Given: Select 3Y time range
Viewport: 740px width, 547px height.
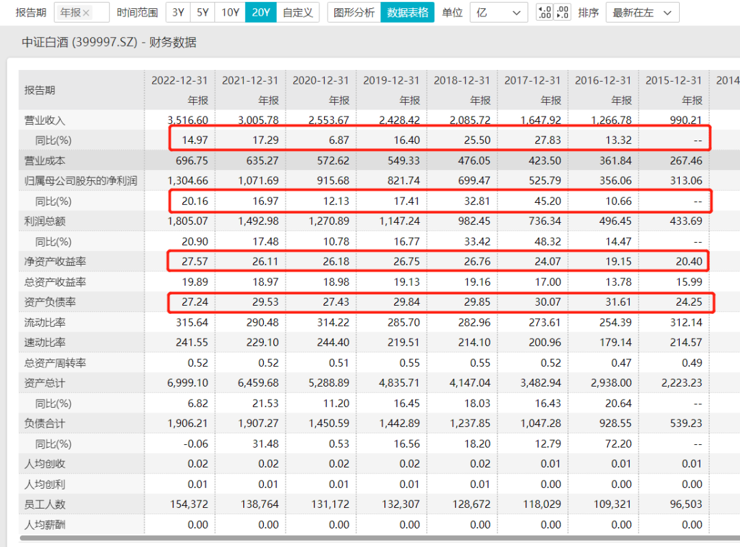Looking at the screenshot, I should 178,12.
